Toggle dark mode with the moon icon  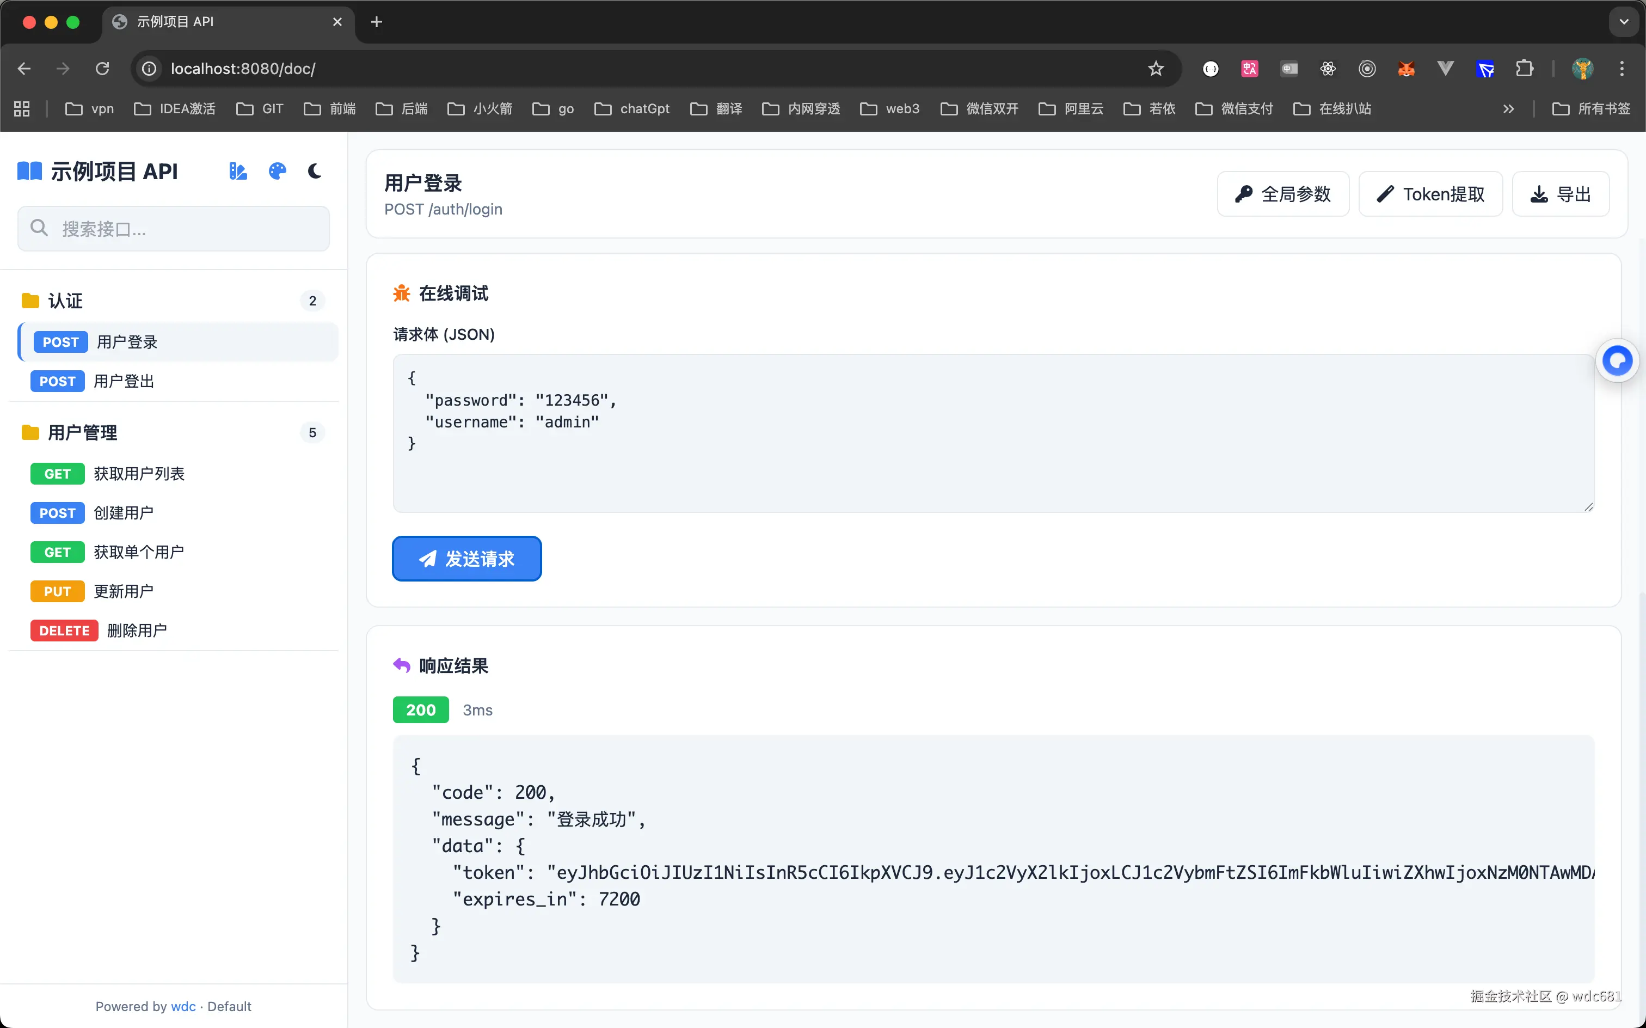click(x=314, y=172)
